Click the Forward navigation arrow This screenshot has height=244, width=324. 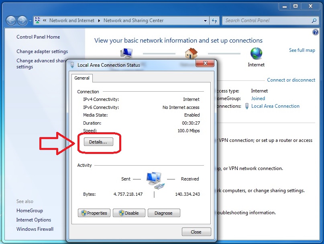point(22,21)
